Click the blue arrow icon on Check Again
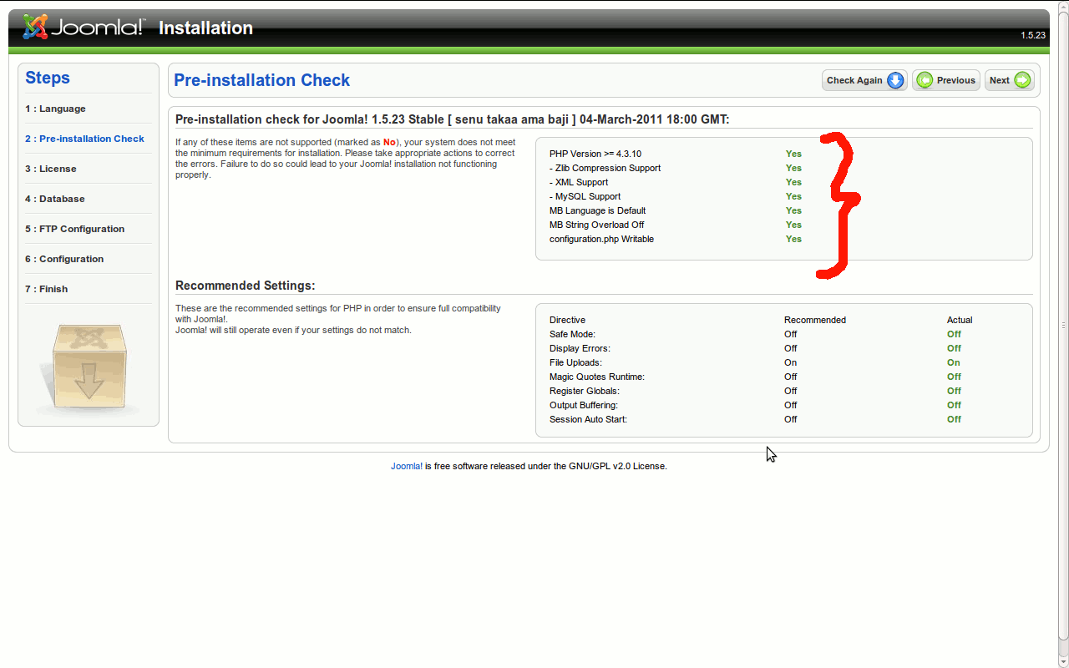1069x668 pixels. pyautogui.click(x=895, y=80)
